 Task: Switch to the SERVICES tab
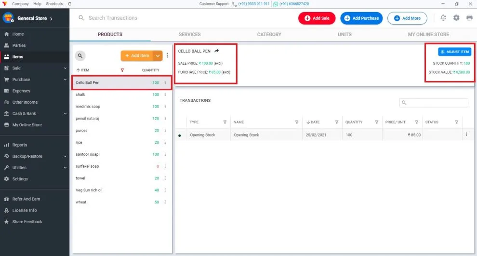tap(189, 34)
